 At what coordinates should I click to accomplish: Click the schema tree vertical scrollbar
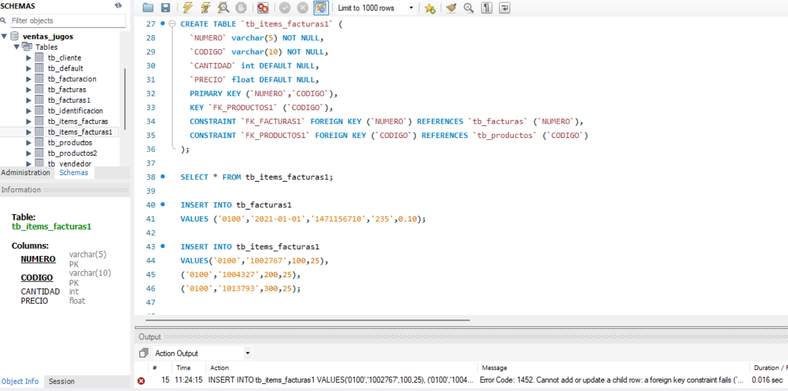pyautogui.click(x=125, y=99)
